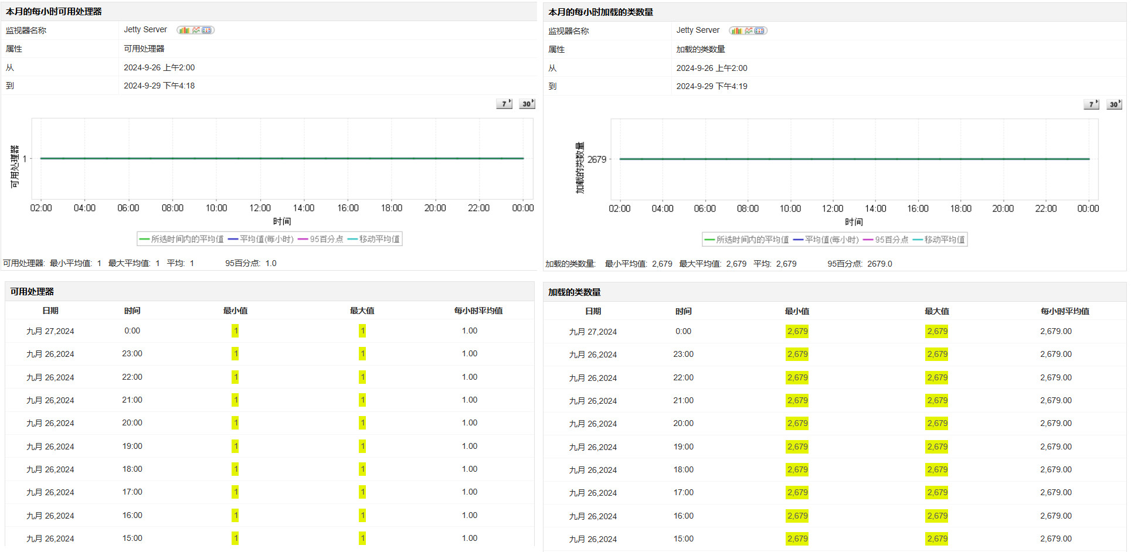Image resolution: width=1131 pixels, height=552 pixels.
Task: Click table grid icon in available processors panel
Action: [x=207, y=30]
